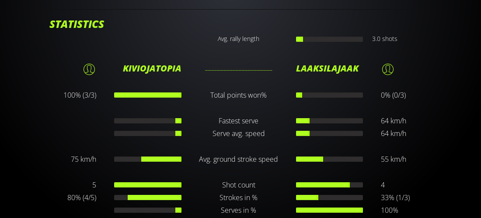Click the Avg. rally length bar
481x218 pixels.
[329, 39]
